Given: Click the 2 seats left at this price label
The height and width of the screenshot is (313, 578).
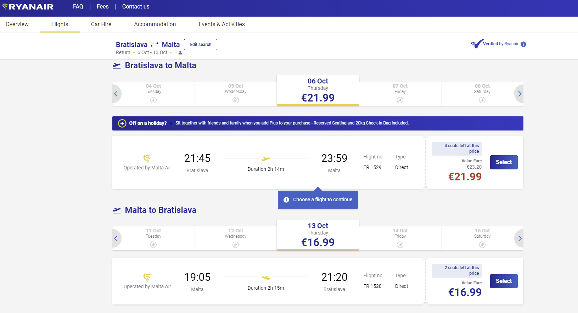Looking at the screenshot, I should click(456, 271).
